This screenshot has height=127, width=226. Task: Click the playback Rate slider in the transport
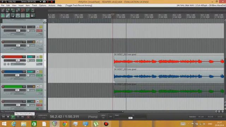tap(130, 118)
